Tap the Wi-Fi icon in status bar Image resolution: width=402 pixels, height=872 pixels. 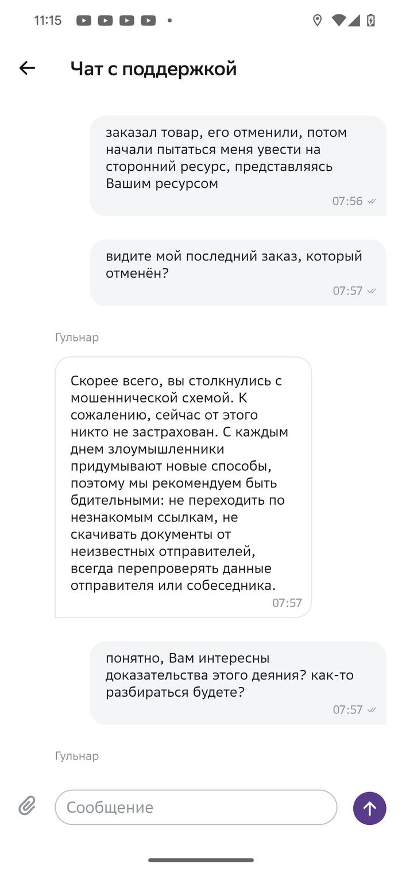[x=339, y=21]
